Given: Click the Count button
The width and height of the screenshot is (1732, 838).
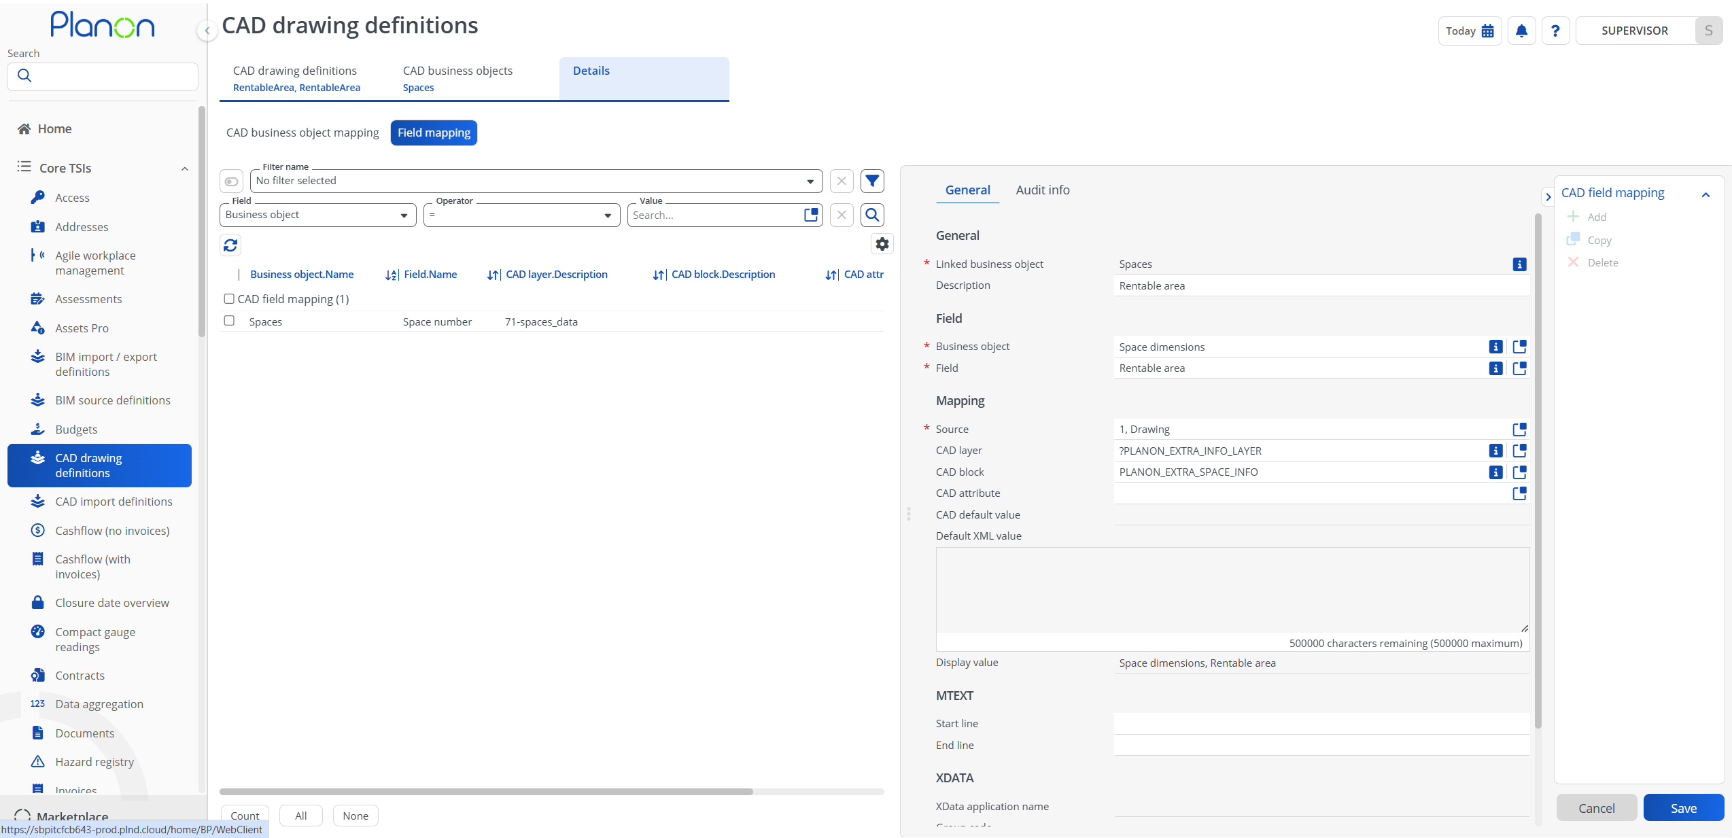Looking at the screenshot, I should [x=245, y=816].
